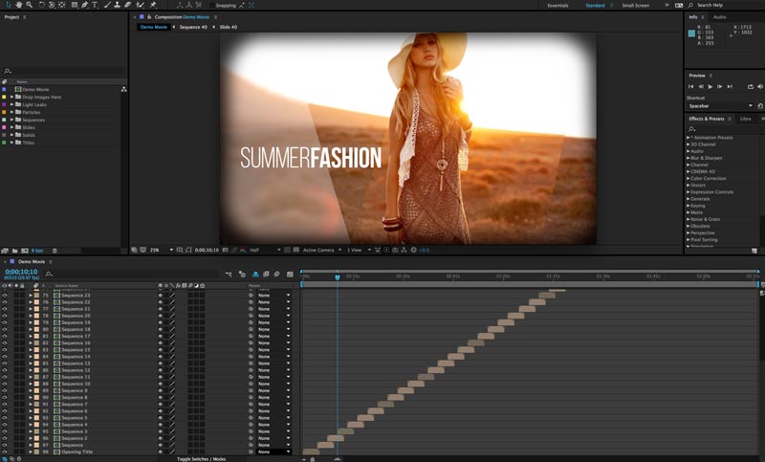Viewport: 765px width, 462px height.
Task: Open the Sequence 40 breadcrumb tab
Action: [x=193, y=28]
